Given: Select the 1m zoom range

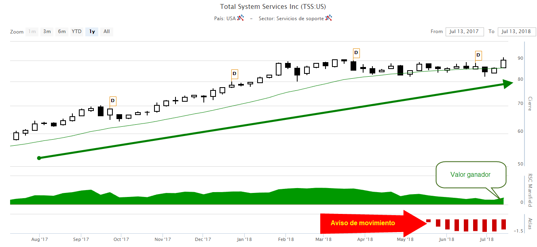Looking at the screenshot, I should tap(32, 31).
